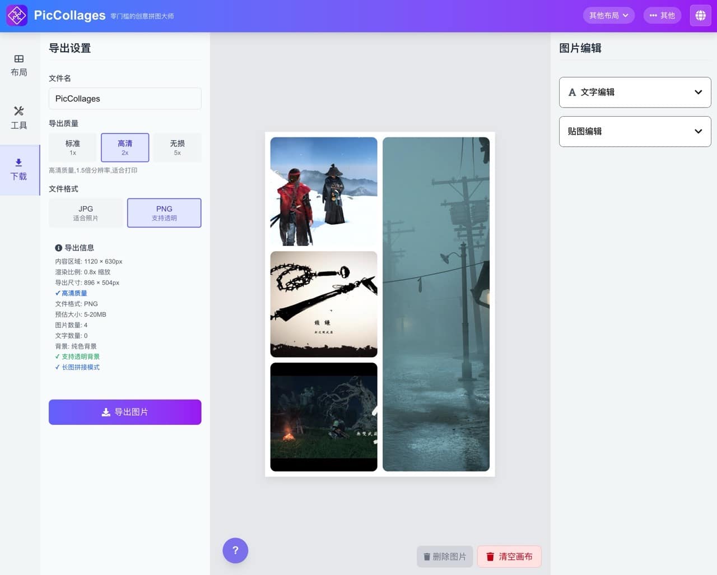This screenshot has height=575, width=717.
Task: Click the 导出图片 export button
Action: pos(125,412)
